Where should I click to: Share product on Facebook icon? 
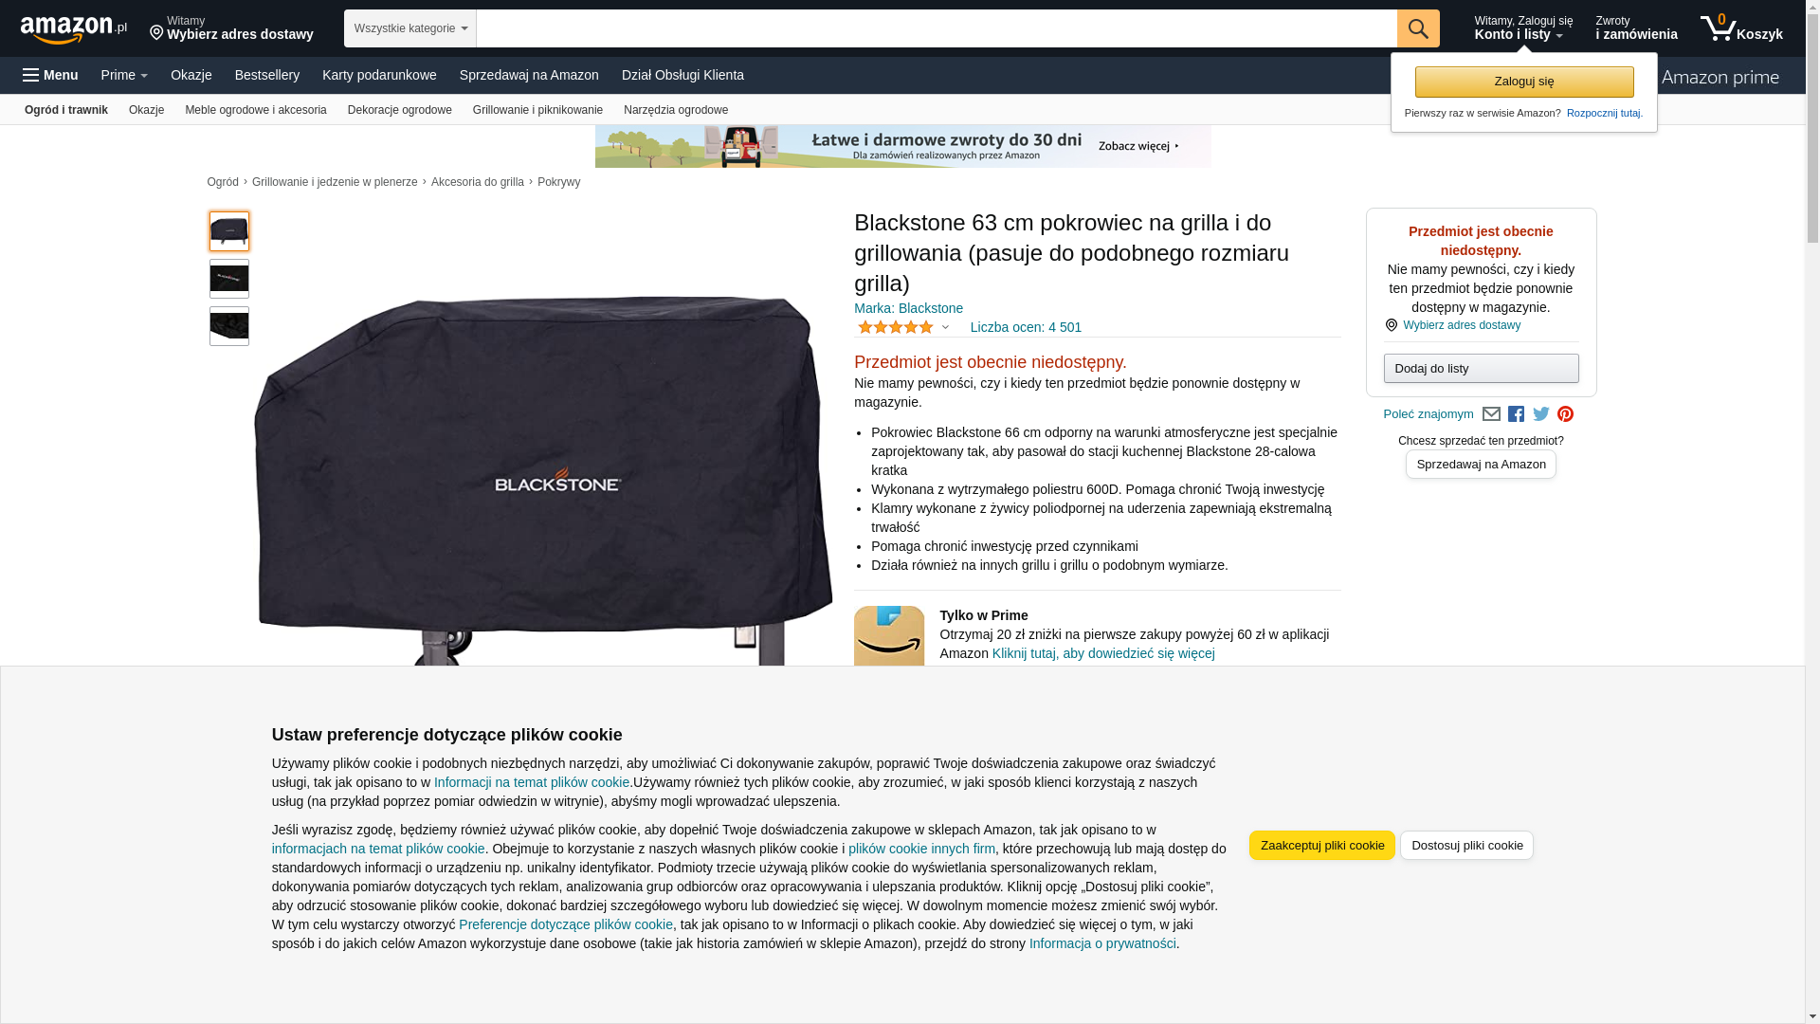click(1516, 414)
